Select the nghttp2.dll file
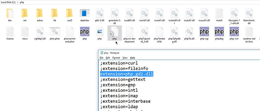The height and width of the screenshot is (111, 260). point(40,34)
